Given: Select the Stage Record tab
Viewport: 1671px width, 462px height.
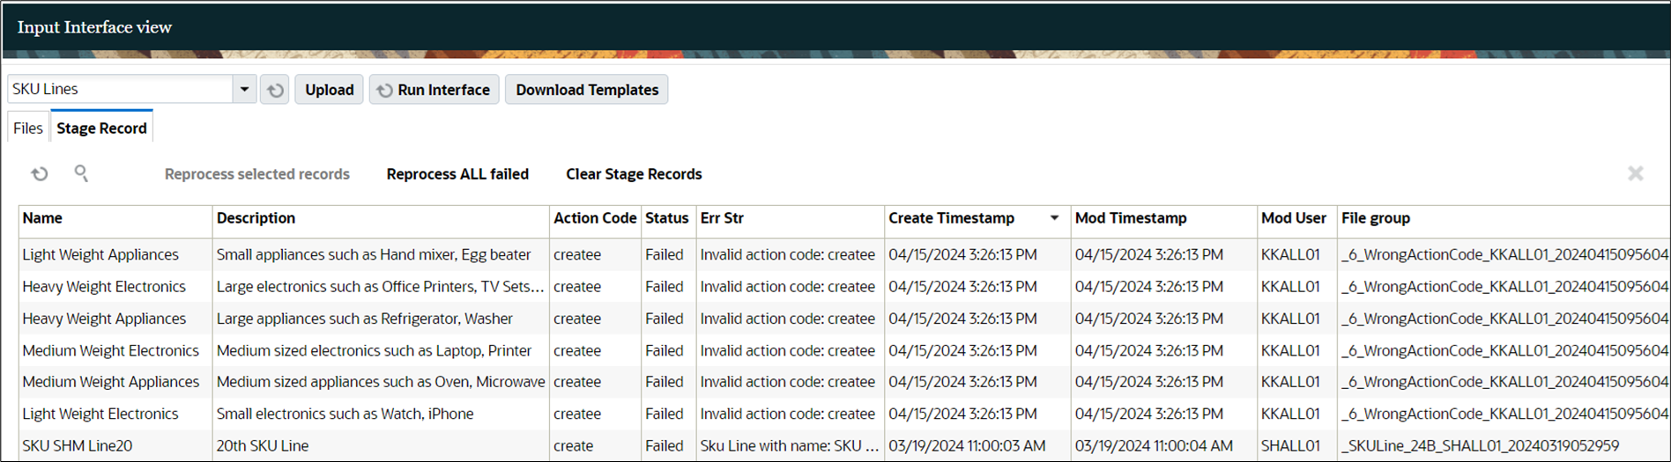Looking at the screenshot, I should click(x=102, y=128).
